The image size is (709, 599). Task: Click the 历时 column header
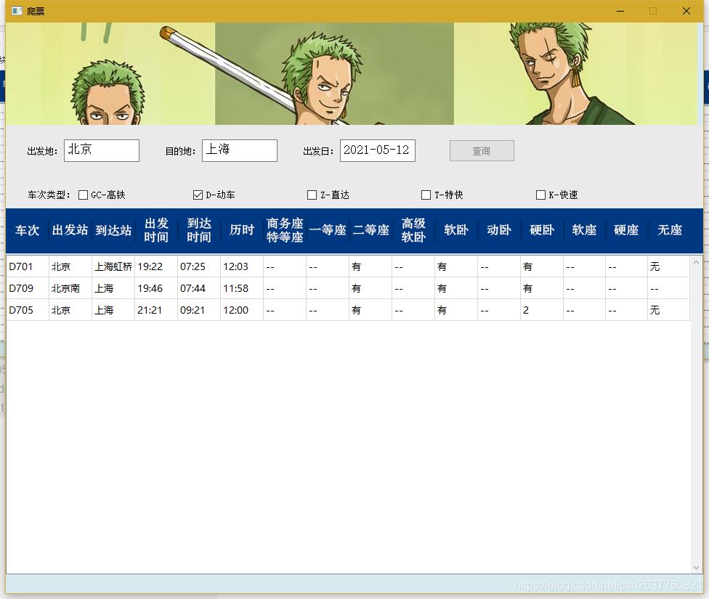click(x=241, y=230)
